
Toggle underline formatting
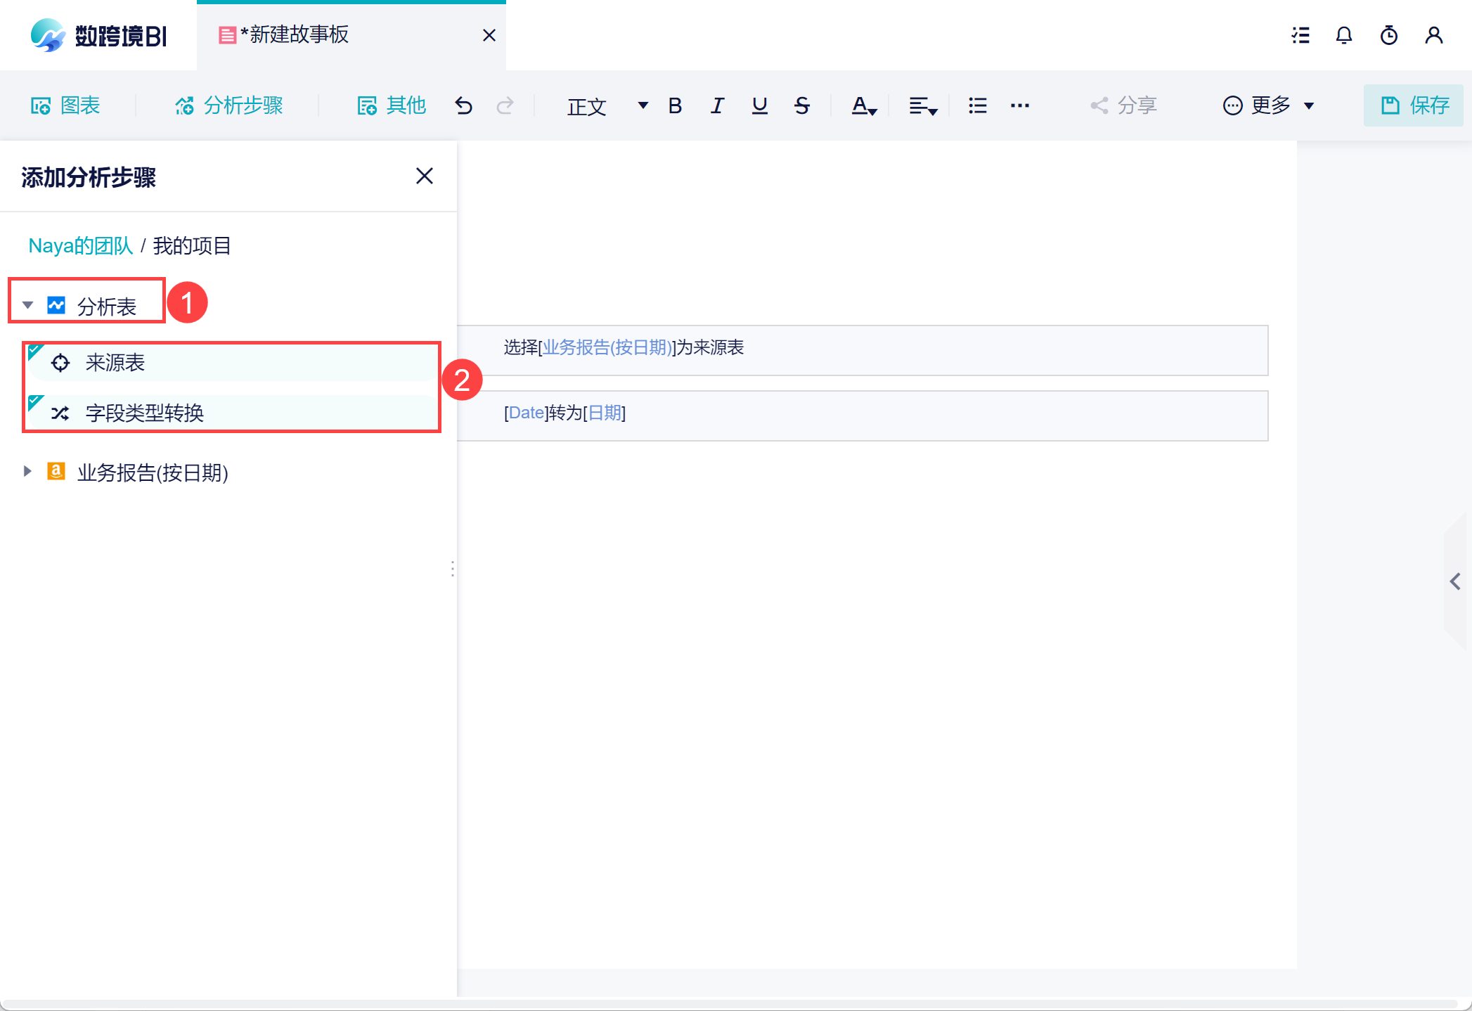[x=759, y=105]
